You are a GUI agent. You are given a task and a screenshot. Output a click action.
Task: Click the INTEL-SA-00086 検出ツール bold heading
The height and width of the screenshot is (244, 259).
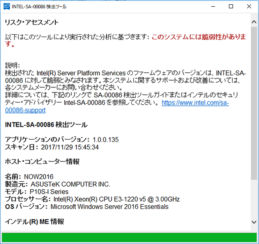pyautogui.click(x=46, y=125)
